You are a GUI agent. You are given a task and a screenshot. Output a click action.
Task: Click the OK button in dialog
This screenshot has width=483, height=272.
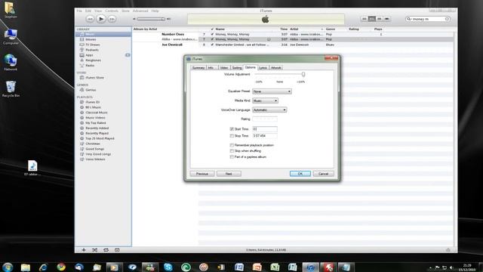click(300, 174)
